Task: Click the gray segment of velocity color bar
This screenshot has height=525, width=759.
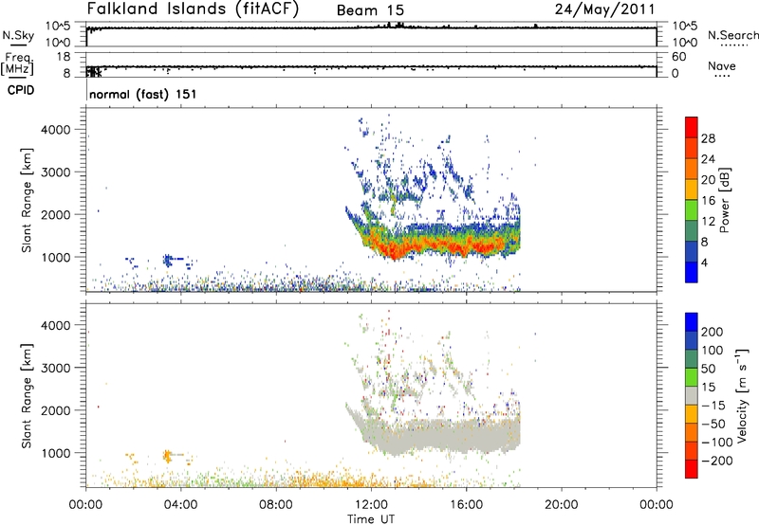Action: (692, 395)
